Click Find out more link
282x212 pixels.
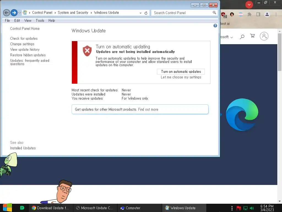[148, 109]
